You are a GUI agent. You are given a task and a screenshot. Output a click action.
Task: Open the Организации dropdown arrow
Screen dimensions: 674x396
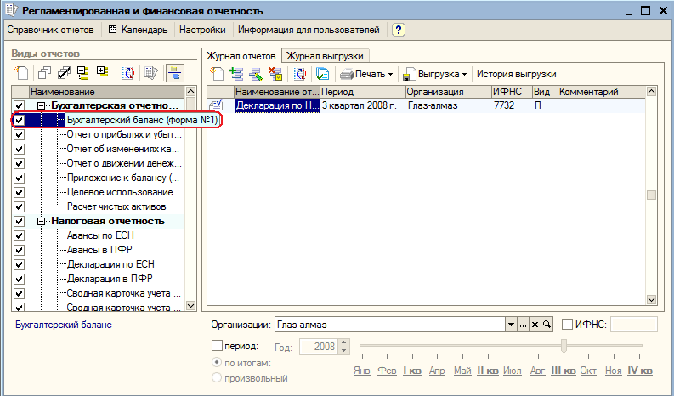(511, 325)
